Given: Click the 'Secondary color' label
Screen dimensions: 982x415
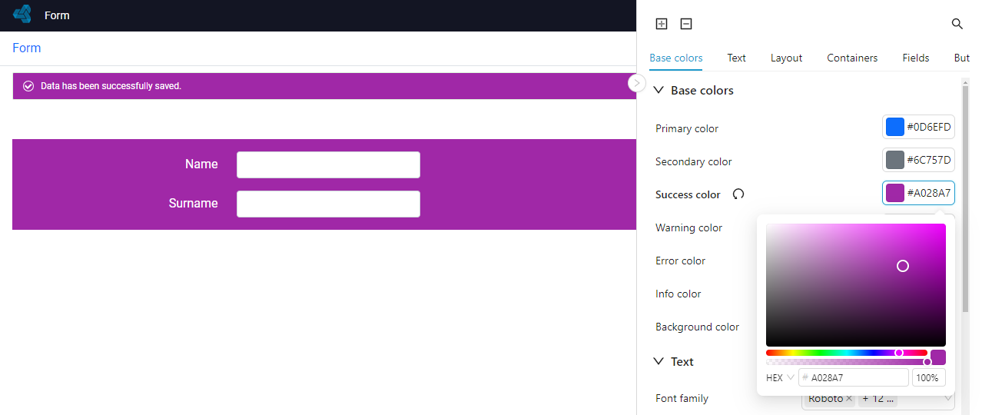Looking at the screenshot, I should click(x=693, y=161).
